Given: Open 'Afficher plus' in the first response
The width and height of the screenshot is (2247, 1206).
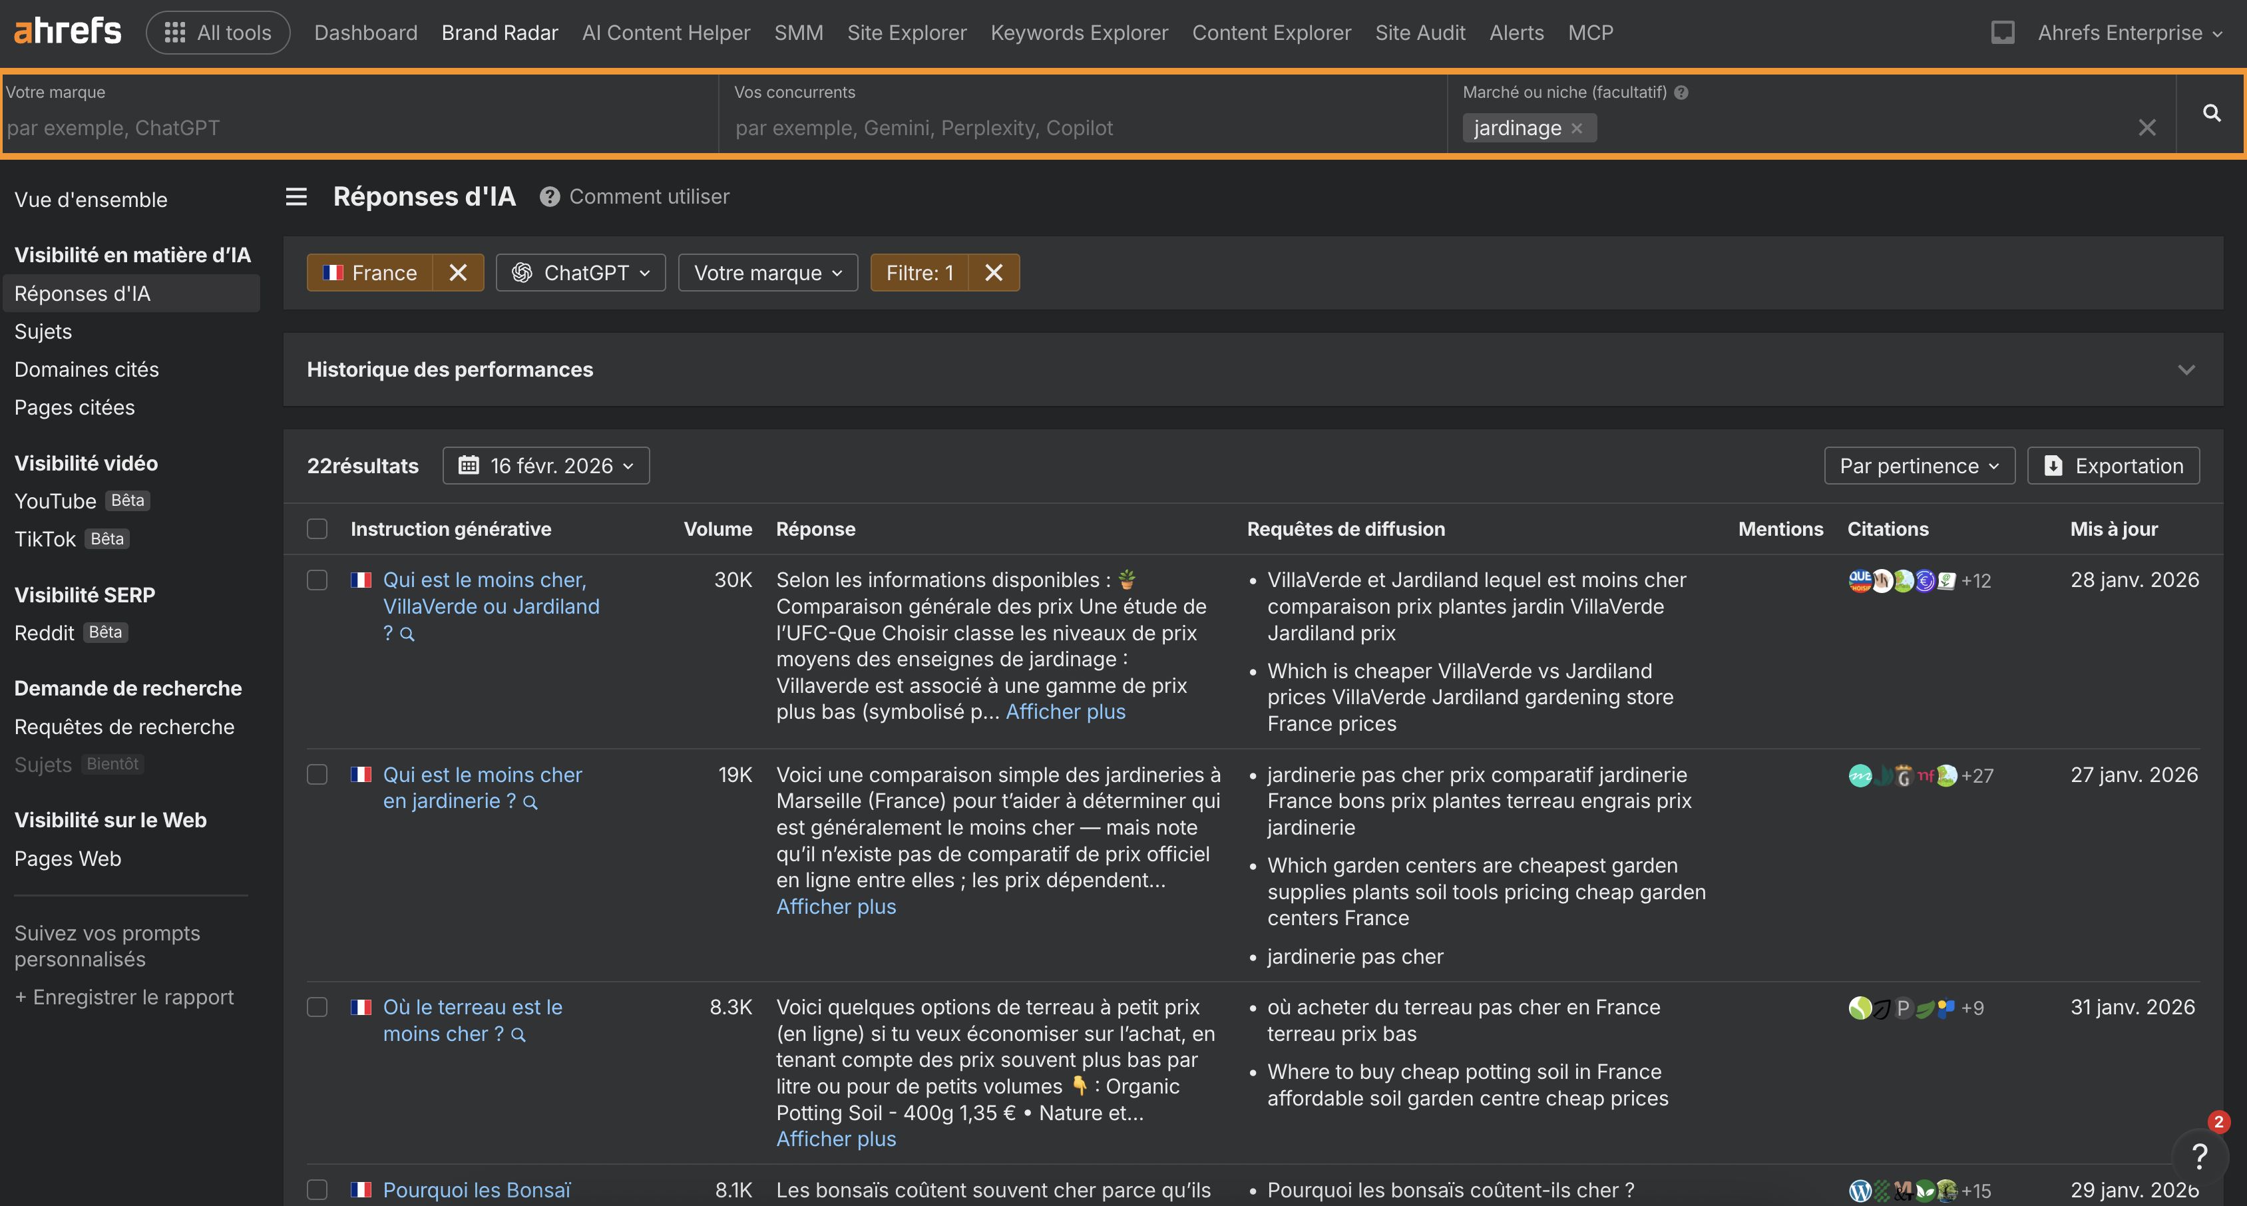Looking at the screenshot, I should click(x=1065, y=711).
